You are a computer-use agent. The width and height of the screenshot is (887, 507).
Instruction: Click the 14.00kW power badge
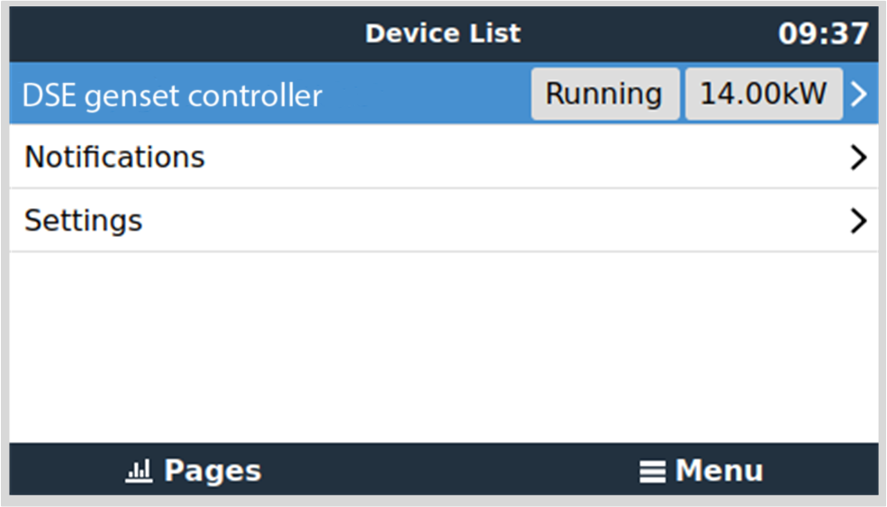(x=764, y=94)
